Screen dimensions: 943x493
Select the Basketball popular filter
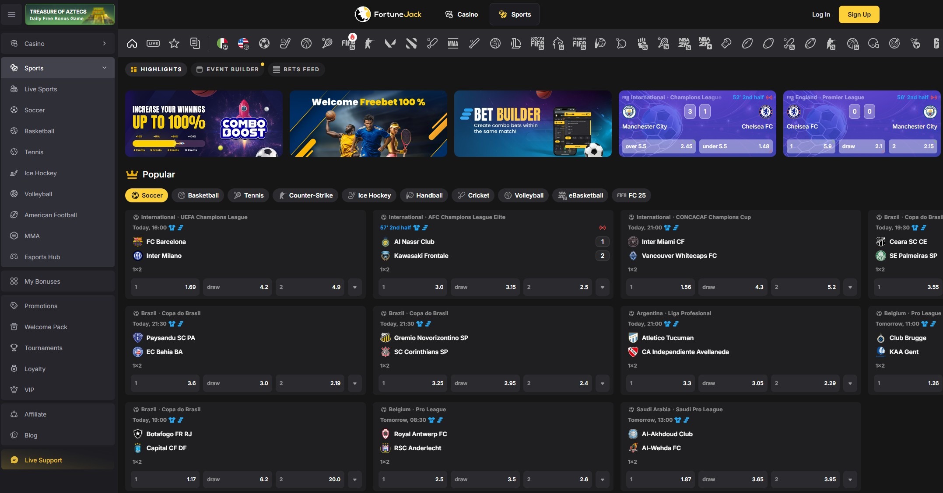pyautogui.click(x=198, y=195)
